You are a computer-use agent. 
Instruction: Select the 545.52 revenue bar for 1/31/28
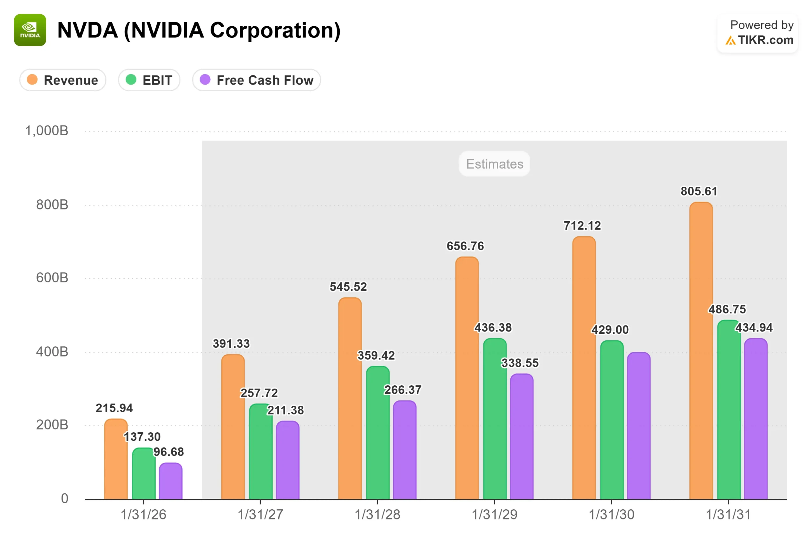click(x=350, y=398)
